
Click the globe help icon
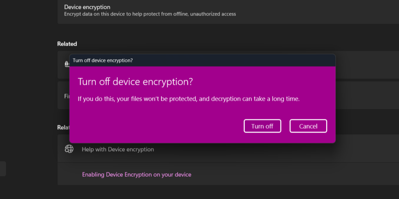click(x=69, y=149)
